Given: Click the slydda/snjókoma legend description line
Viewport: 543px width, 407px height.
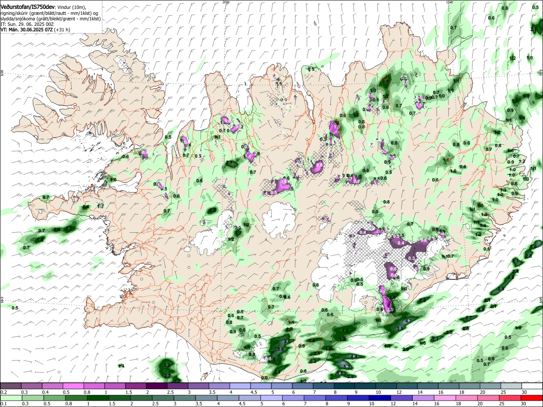Looking at the screenshot, I should [50, 19].
